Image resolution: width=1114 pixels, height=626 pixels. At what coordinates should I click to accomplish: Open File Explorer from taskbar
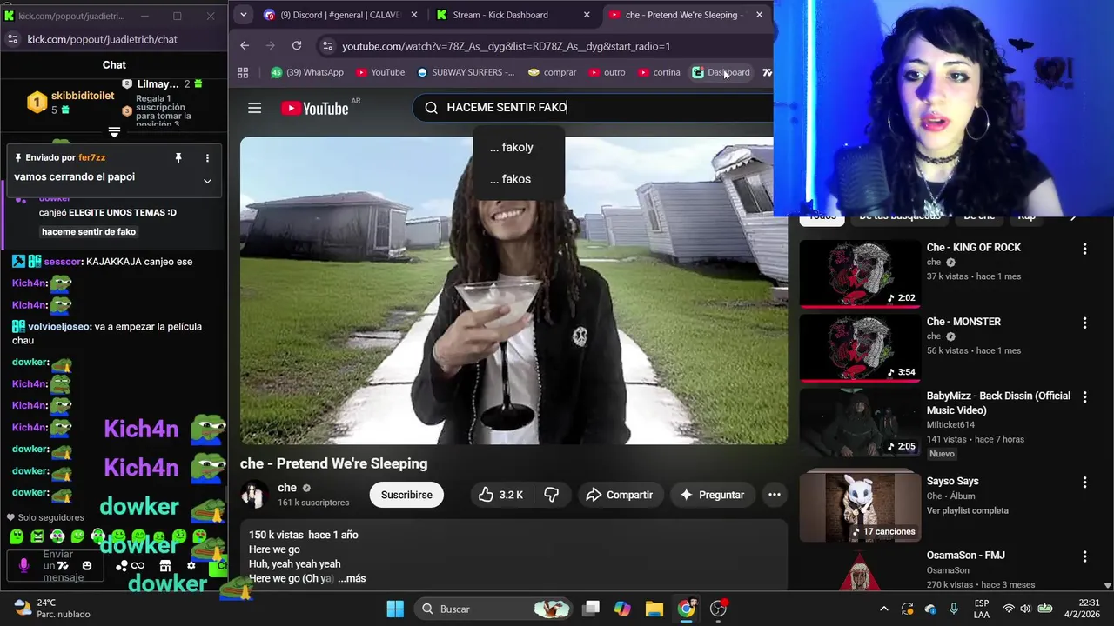pyautogui.click(x=654, y=609)
